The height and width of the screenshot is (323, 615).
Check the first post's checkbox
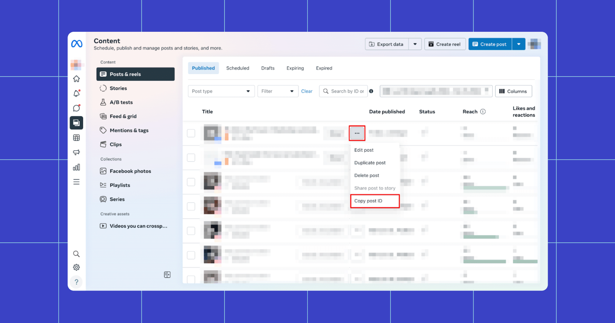click(x=191, y=133)
